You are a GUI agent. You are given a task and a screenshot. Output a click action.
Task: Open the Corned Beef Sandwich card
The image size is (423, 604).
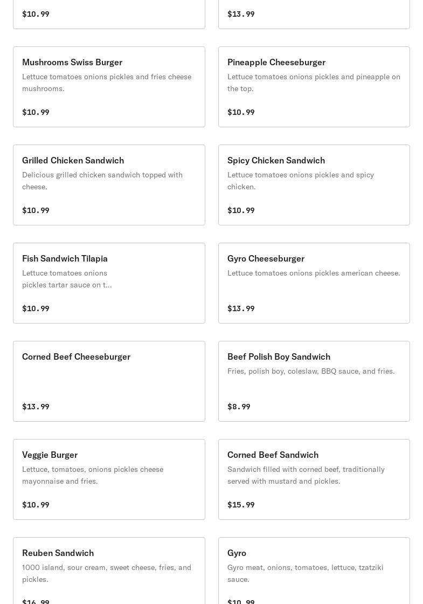point(314,479)
